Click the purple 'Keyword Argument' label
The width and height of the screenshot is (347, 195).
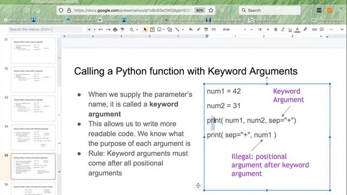(x=288, y=95)
